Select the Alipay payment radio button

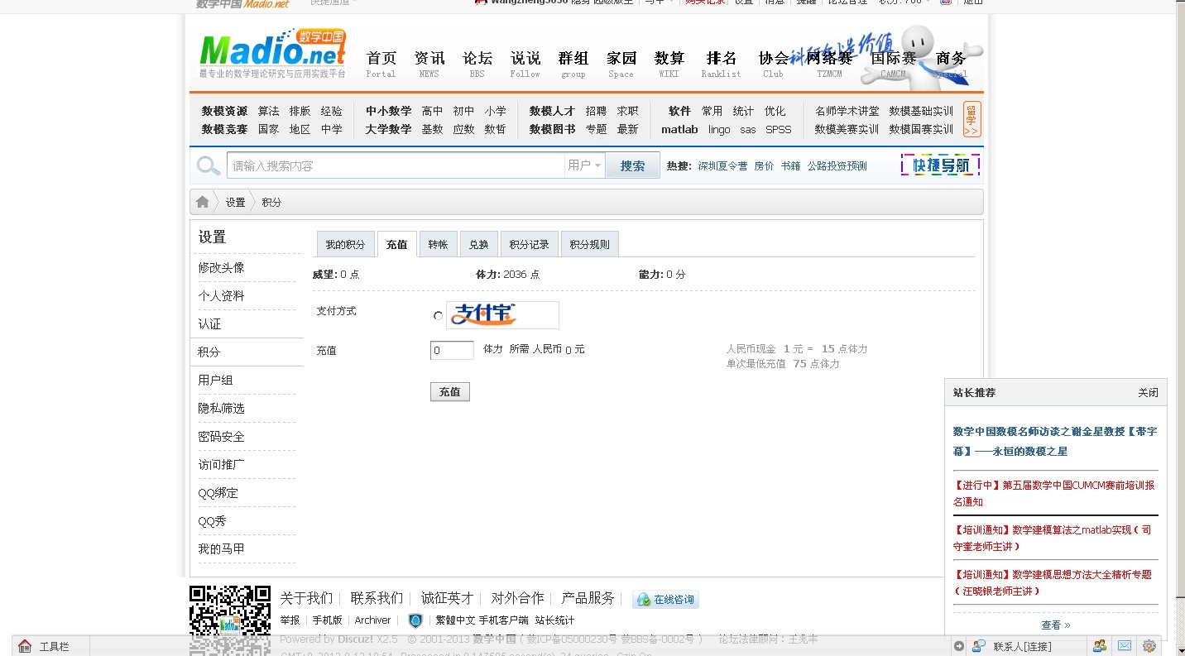438,316
